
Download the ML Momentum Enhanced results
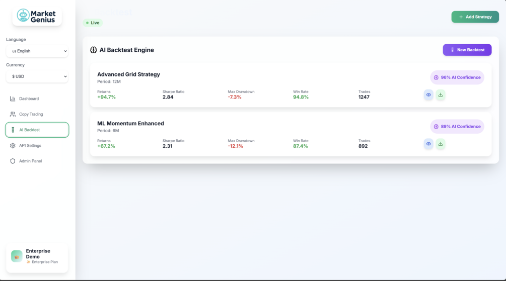click(x=441, y=144)
